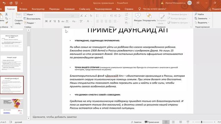The height and width of the screenshot is (124, 221).
Task: Click the Format Painter brush icon
Action: (x=7, y=23)
